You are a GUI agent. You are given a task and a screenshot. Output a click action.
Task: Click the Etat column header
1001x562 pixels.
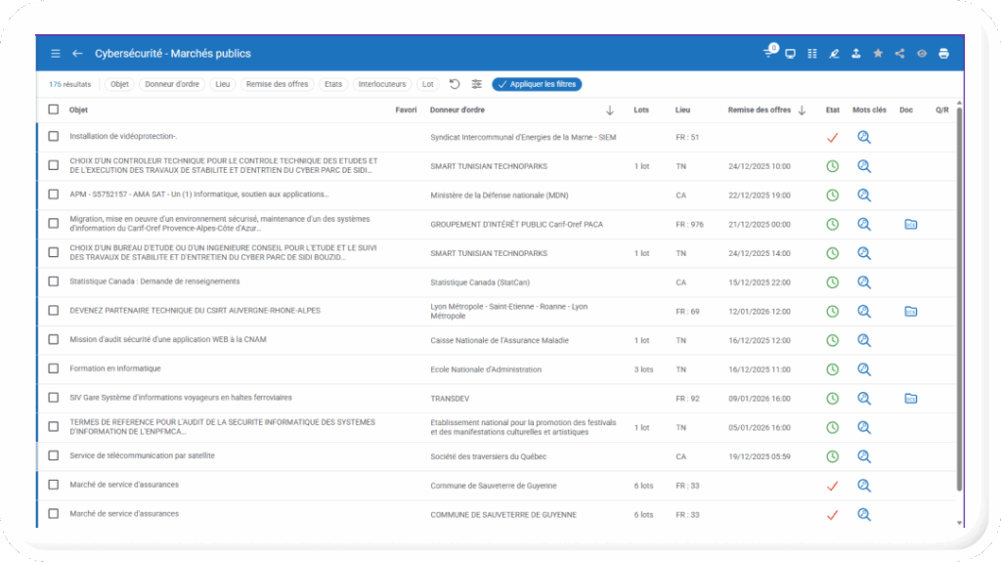point(832,110)
